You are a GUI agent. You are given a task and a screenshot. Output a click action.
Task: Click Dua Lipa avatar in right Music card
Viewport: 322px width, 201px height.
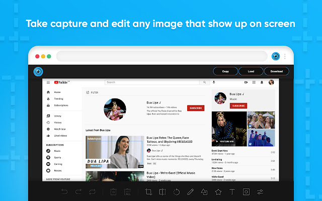tap(220, 98)
